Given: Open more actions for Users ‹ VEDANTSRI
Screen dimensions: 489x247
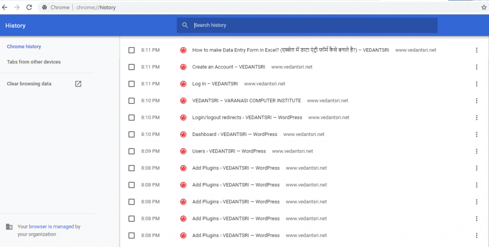Looking at the screenshot, I should [x=477, y=151].
